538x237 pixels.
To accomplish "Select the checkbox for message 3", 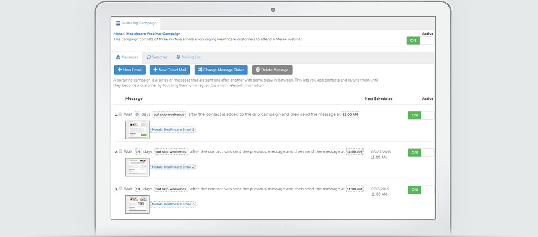I will coord(120,189).
